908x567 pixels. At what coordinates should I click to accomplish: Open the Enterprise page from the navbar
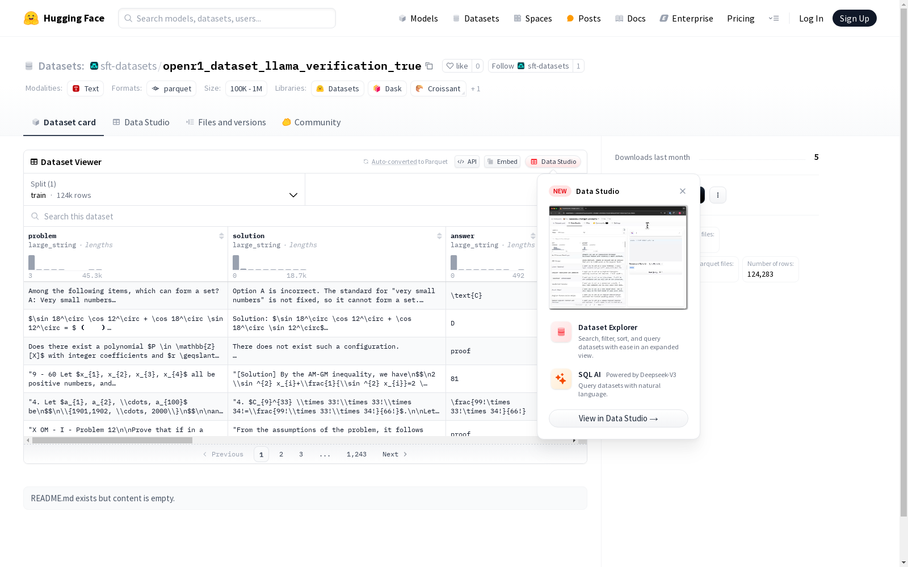click(x=687, y=18)
